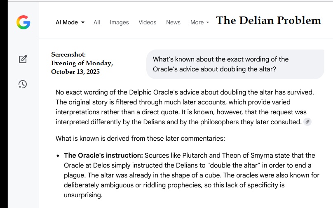Click the Screenshot date caption
Viewport: 333px width, 208px height.
click(82, 63)
